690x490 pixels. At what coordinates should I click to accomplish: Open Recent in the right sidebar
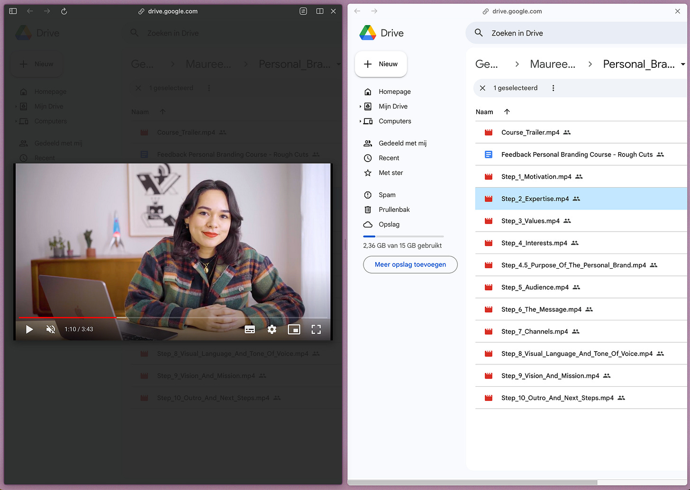(x=389, y=158)
